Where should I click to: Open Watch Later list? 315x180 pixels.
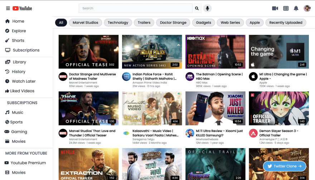tap(20, 81)
